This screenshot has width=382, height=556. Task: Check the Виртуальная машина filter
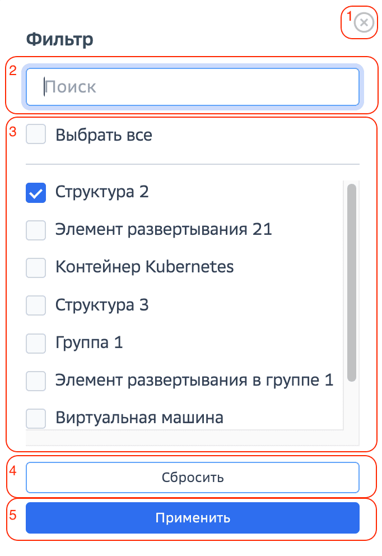(x=35, y=418)
